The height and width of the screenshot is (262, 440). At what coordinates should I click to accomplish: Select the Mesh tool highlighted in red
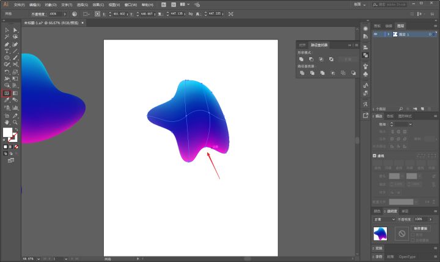point(7,93)
